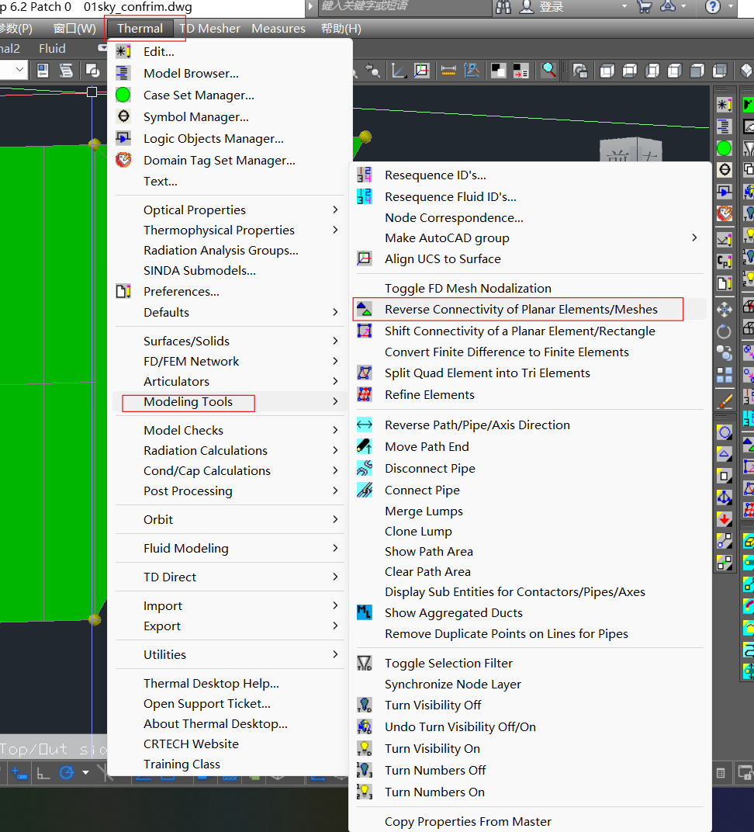The height and width of the screenshot is (832, 754).
Task: Click the keyword search box in title bar
Action: point(403,7)
